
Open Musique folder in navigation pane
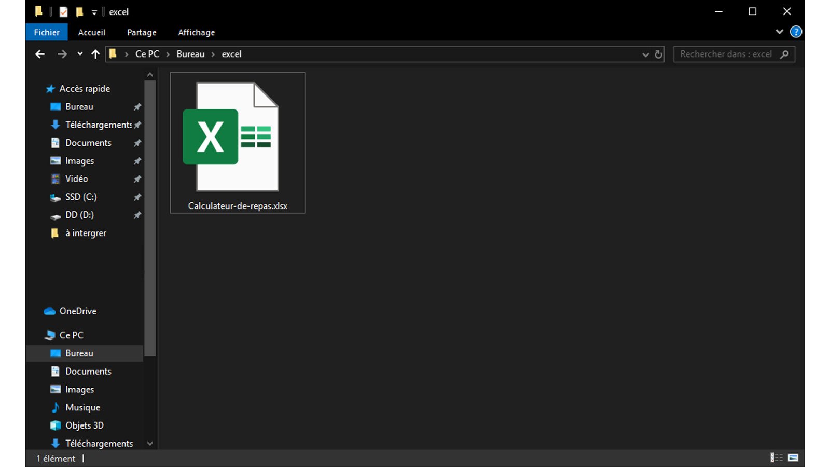tap(82, 407)
